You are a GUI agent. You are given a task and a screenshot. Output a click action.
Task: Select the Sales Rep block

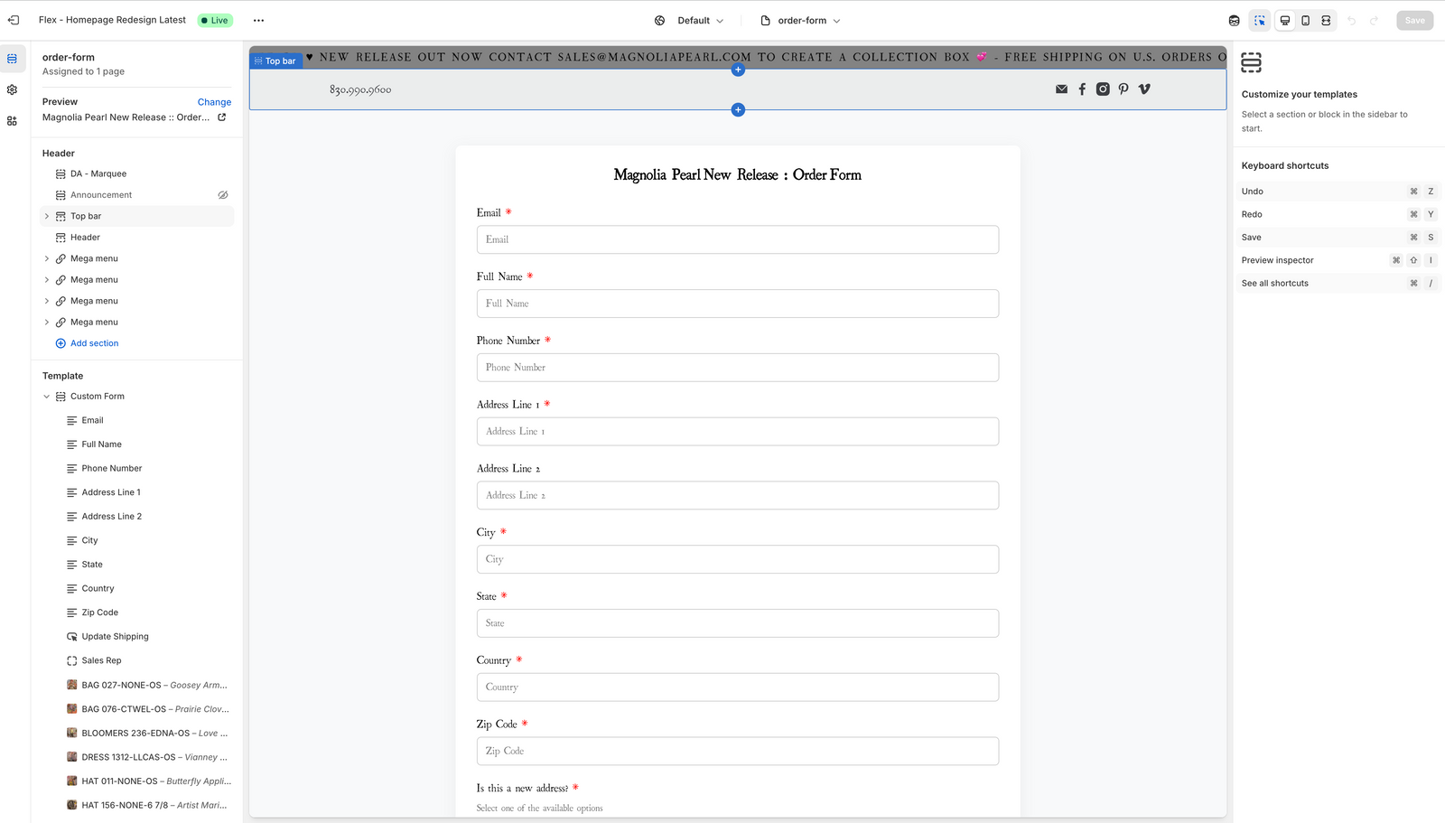tap(101, 660)
